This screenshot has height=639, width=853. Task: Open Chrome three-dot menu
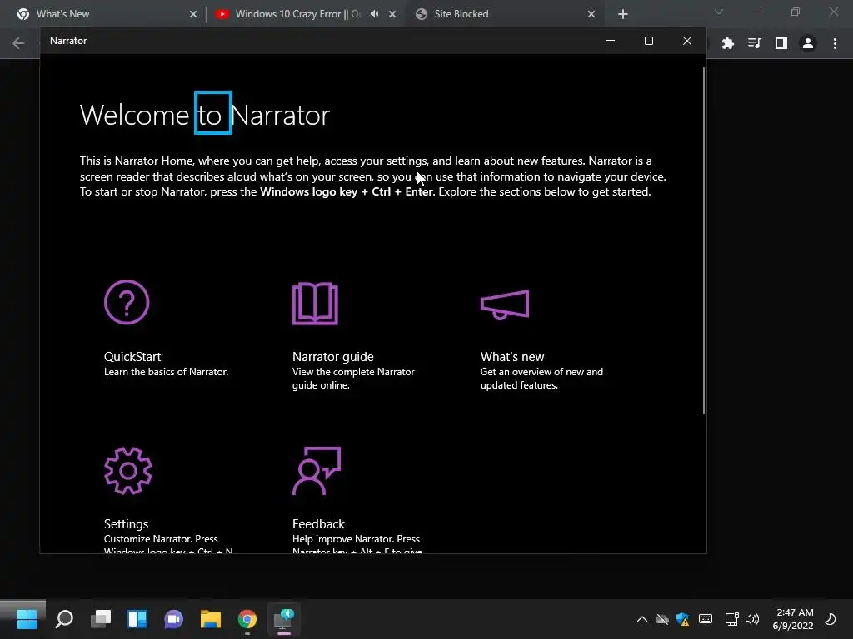pyautogui.click(x=835, y=43)
